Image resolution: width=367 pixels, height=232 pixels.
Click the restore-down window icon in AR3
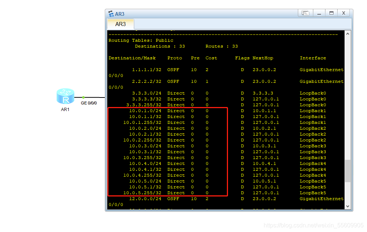(x=306, y=13)
